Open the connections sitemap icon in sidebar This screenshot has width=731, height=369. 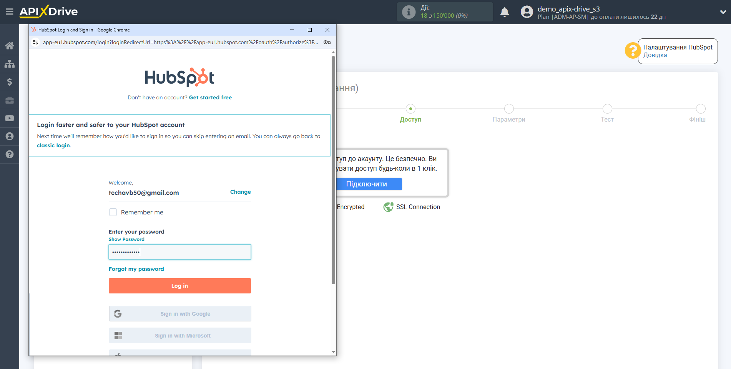[x=10, y=64]
